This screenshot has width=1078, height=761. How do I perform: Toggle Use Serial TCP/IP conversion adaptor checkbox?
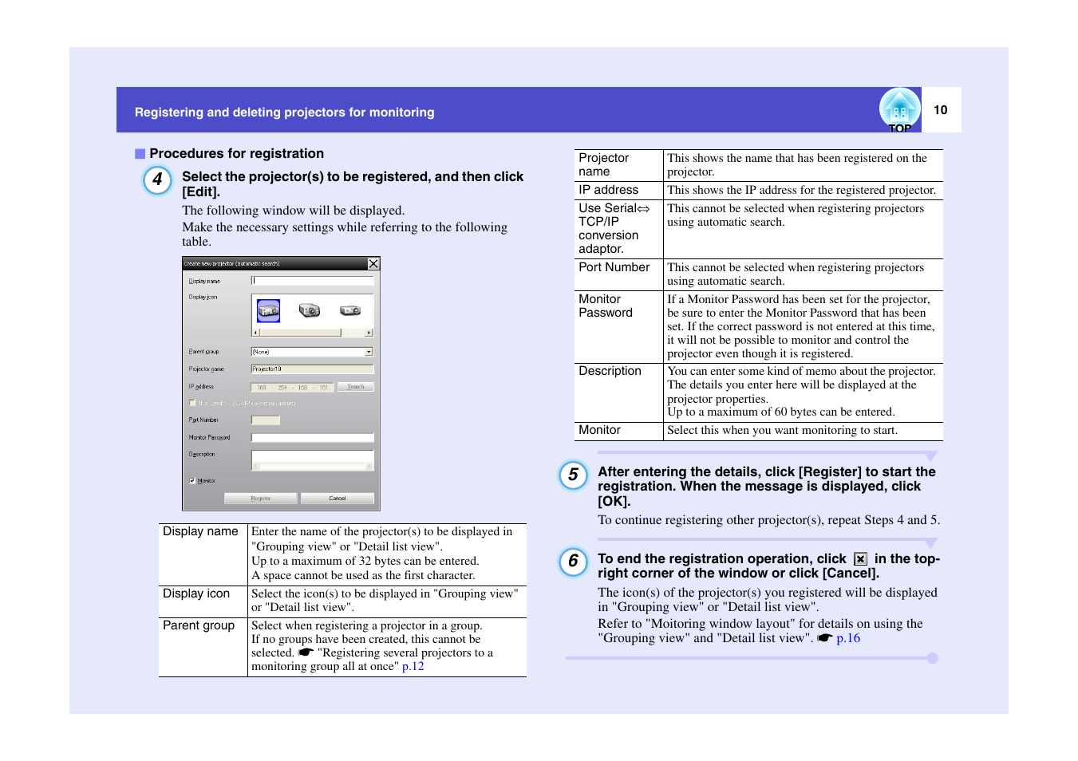[x=192, y=403]
